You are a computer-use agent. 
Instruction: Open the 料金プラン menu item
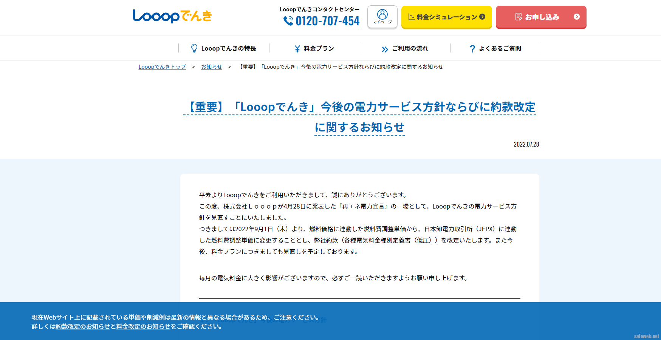[x=314, y=48]
